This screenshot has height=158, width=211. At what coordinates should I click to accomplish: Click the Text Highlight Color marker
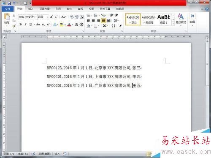pyautogui.click(x=61, y=25)
